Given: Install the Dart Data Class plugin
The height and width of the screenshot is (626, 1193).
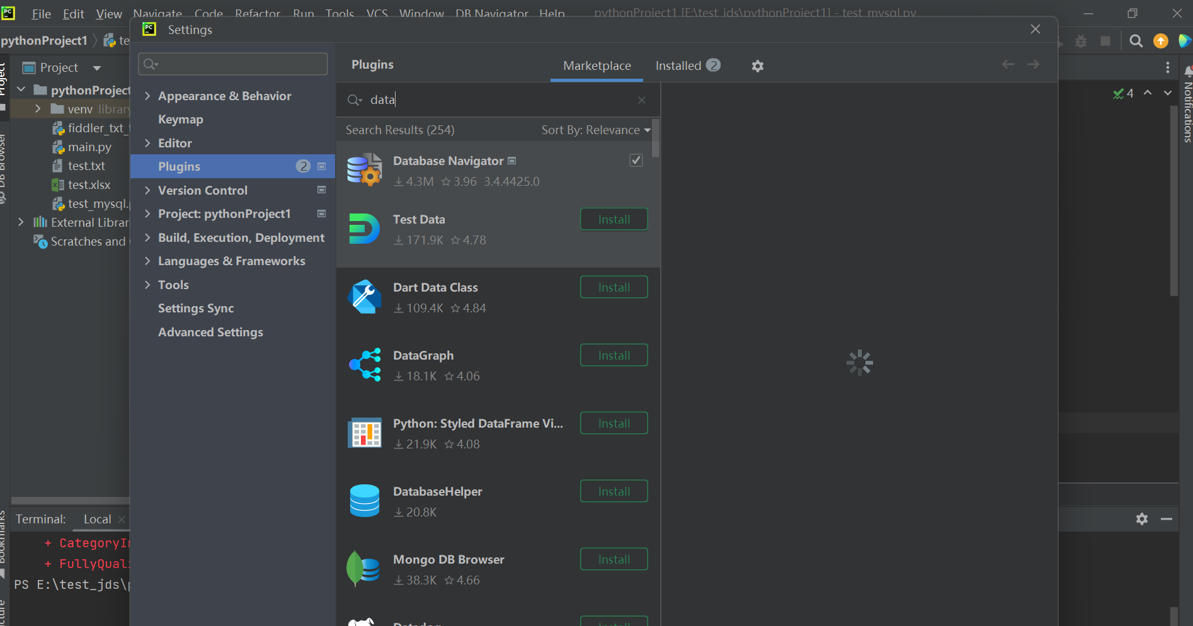Looking at the screenshot, I should pyautogui.click(x=614, y=287).
